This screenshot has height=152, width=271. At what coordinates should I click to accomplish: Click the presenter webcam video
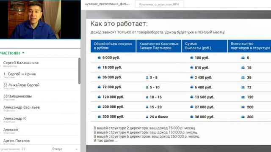[x=40, y=19]
